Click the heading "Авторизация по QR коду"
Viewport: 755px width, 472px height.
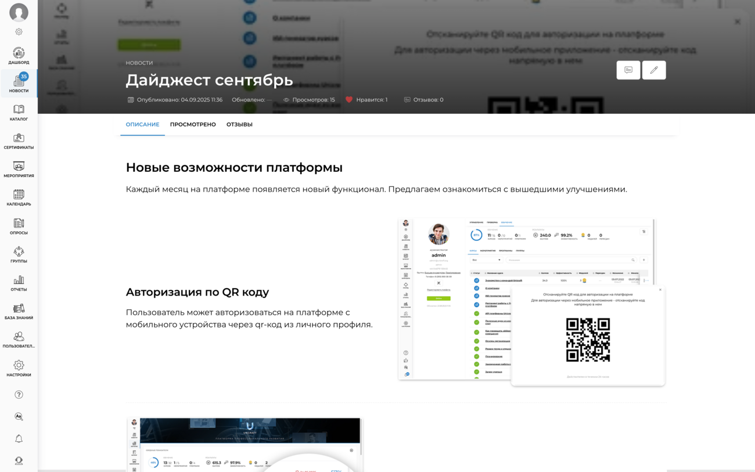pos(197,292)
